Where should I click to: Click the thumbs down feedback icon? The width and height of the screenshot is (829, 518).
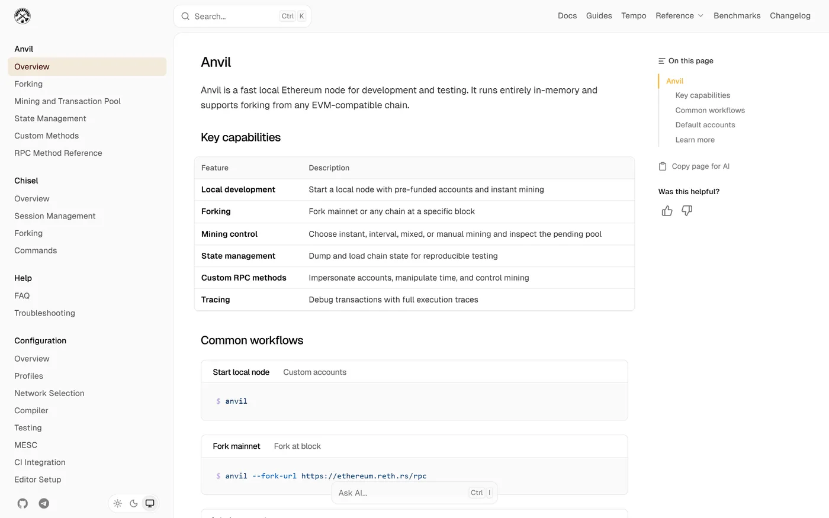click(x=687, y=211)
